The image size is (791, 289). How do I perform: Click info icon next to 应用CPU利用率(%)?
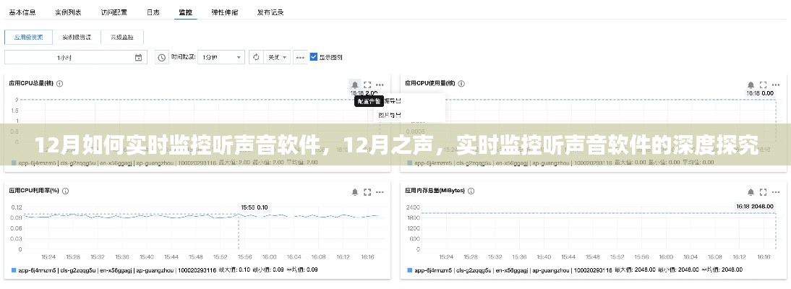[x=65, y=191]
